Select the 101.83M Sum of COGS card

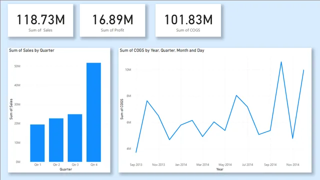tap(188, 20)
